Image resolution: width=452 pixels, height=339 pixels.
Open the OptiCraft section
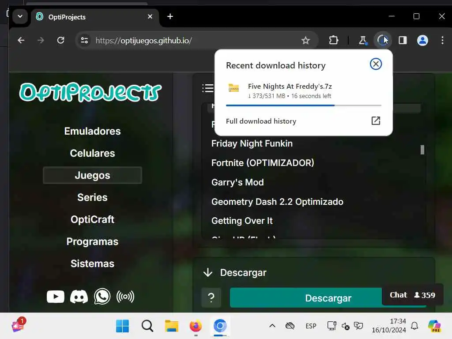coord(92,219)
